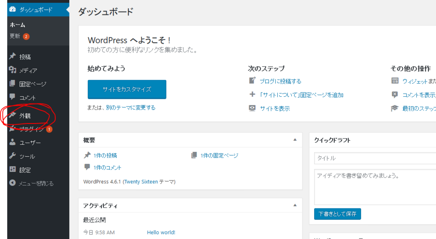The width and height of the screenshot is (436, 239).
Task: Click the speech bubble icon beside コメント
Action: click(12, 96)
